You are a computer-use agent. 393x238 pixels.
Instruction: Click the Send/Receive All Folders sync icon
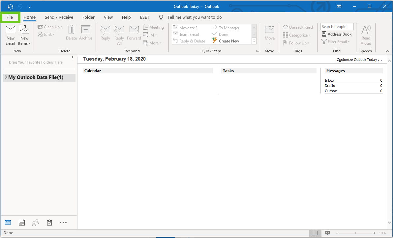[x=11, y=7]
